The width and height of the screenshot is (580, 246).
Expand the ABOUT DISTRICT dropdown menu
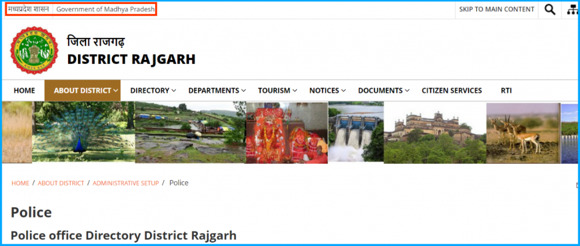pyautogui.click(x=83, y=91)
